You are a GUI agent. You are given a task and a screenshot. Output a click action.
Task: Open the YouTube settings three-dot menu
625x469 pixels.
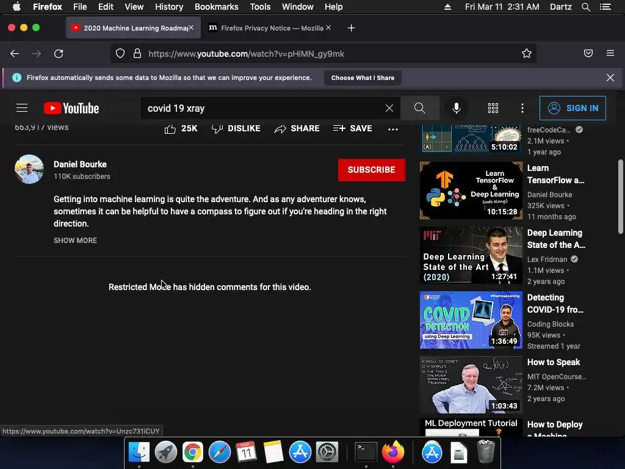(x=522, y=108)
